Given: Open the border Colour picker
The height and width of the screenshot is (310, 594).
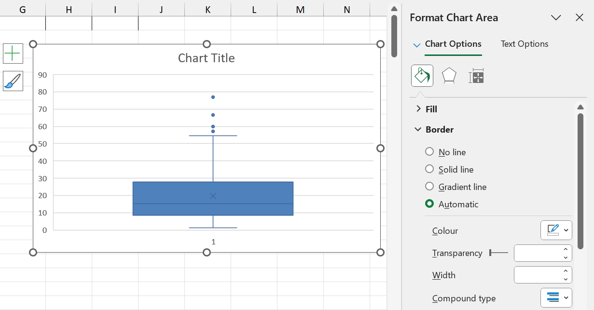Looking at the screenshot, I should pos(556,230).
